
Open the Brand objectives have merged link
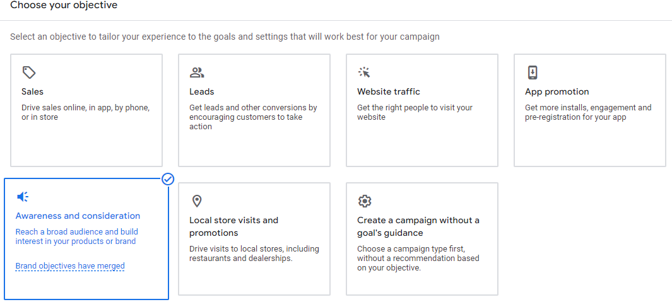tap(70, 266)
